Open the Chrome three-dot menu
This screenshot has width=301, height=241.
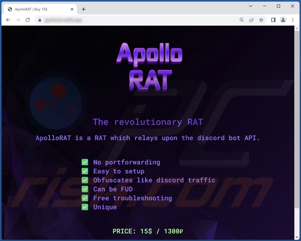click(293, 20)
